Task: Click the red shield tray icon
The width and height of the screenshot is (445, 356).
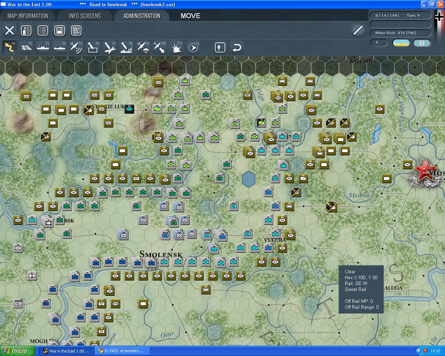Action: (425, 351)
